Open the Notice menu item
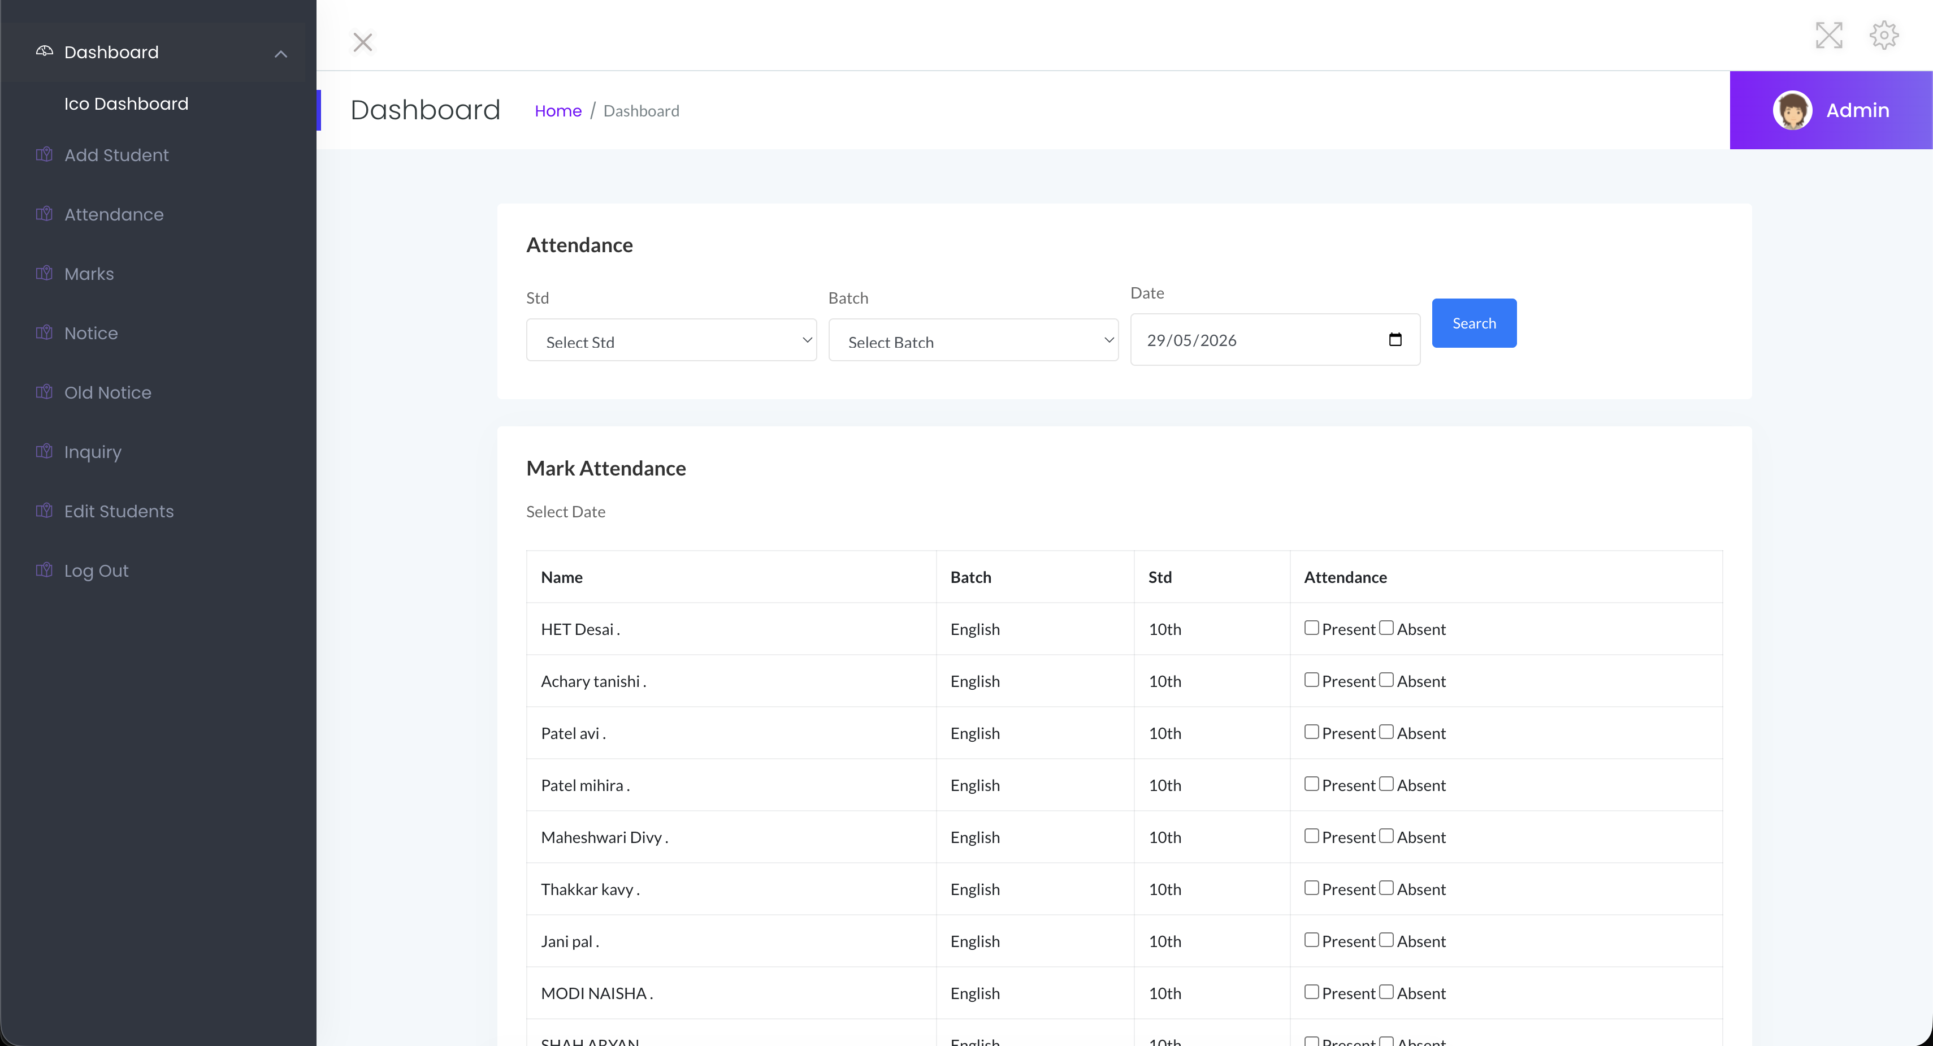 point(91,332)
